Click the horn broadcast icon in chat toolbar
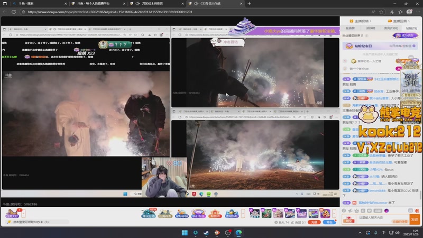Screen dimensions: 423x238 click(x=350, y=210)
